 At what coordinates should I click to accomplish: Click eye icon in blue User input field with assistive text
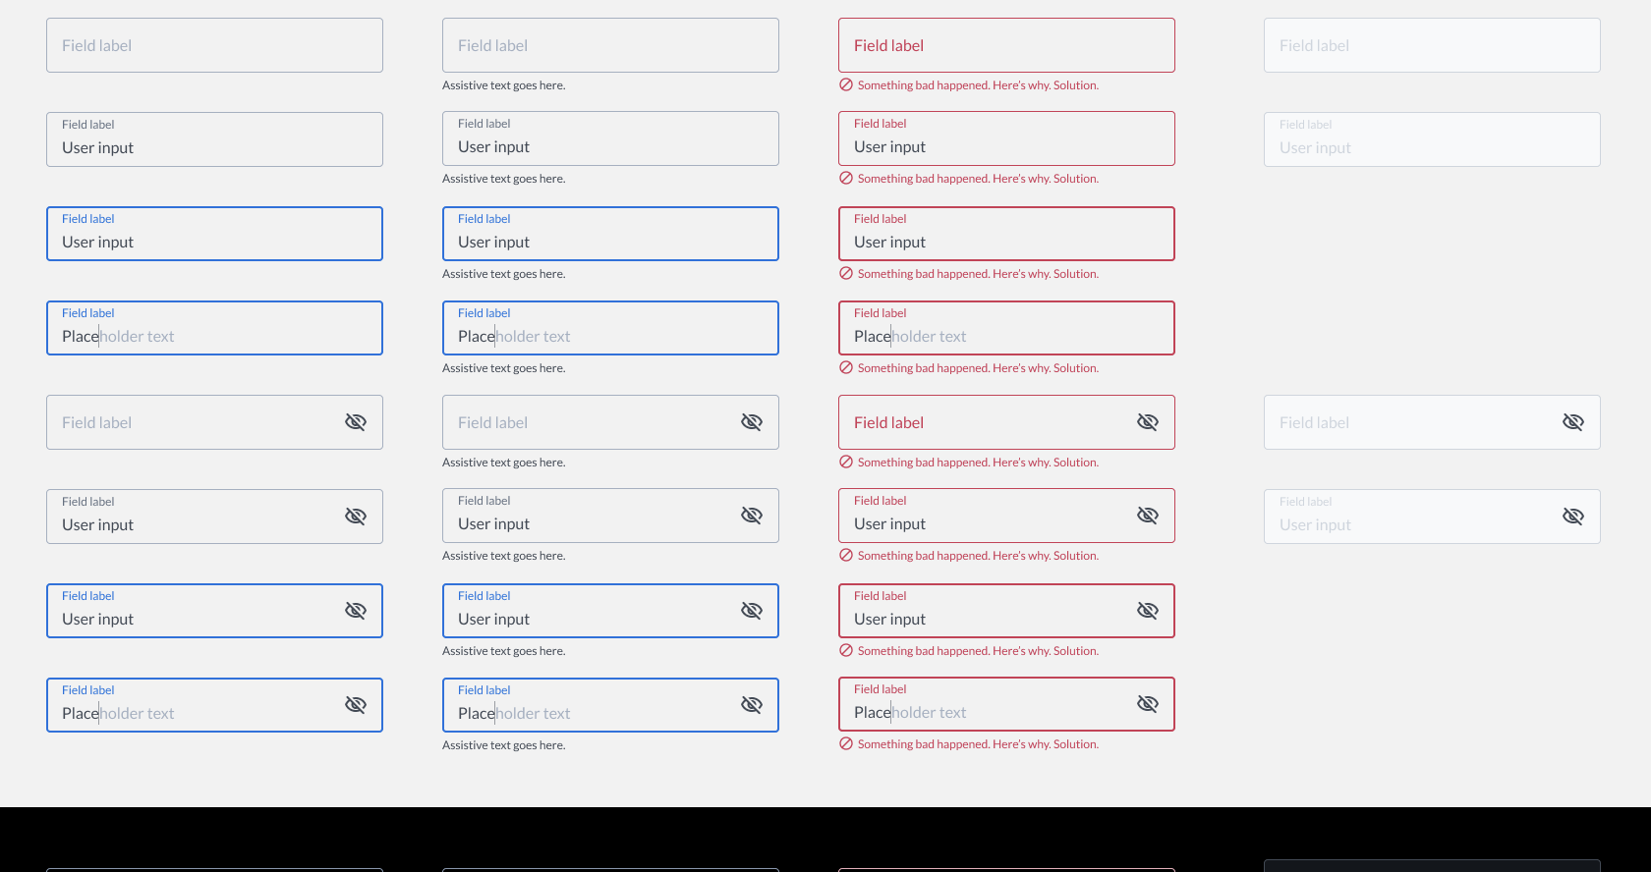(751, 611)
